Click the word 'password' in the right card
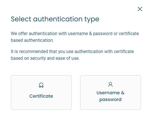 click(110, 100)
